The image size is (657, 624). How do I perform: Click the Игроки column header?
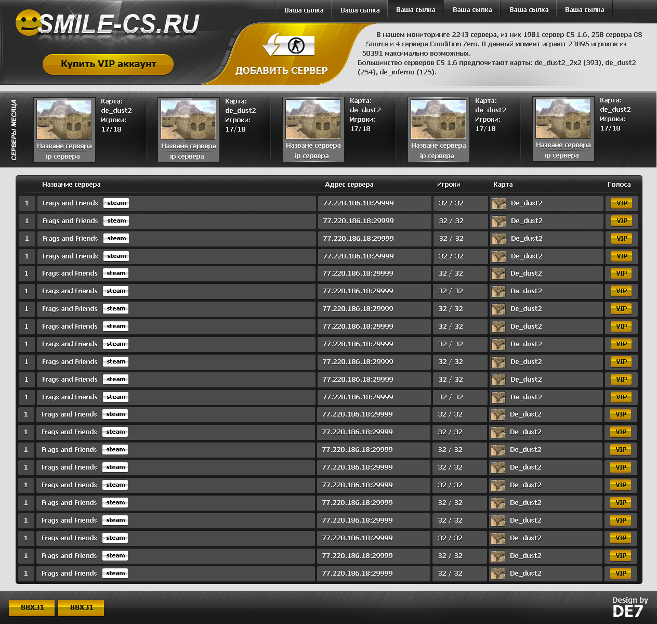click(449, 185)
